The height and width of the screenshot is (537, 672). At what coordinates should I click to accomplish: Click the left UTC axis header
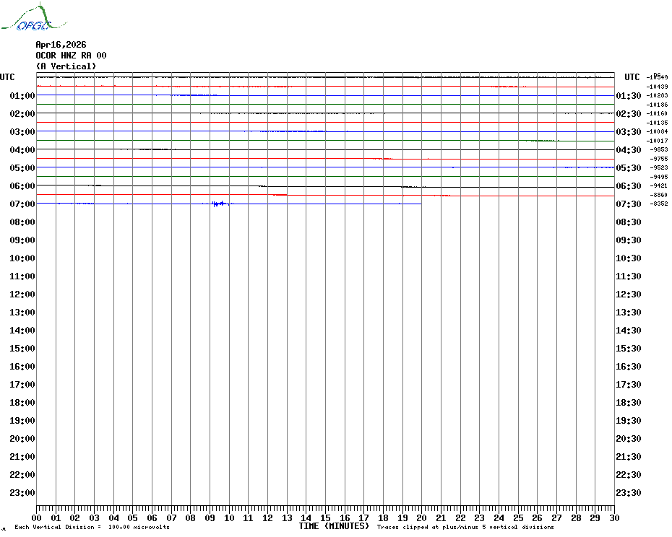[x=7, y=77]
